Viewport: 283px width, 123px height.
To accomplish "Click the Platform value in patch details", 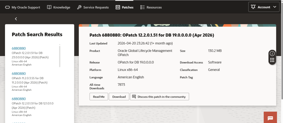I will click(x=128, y=69).
